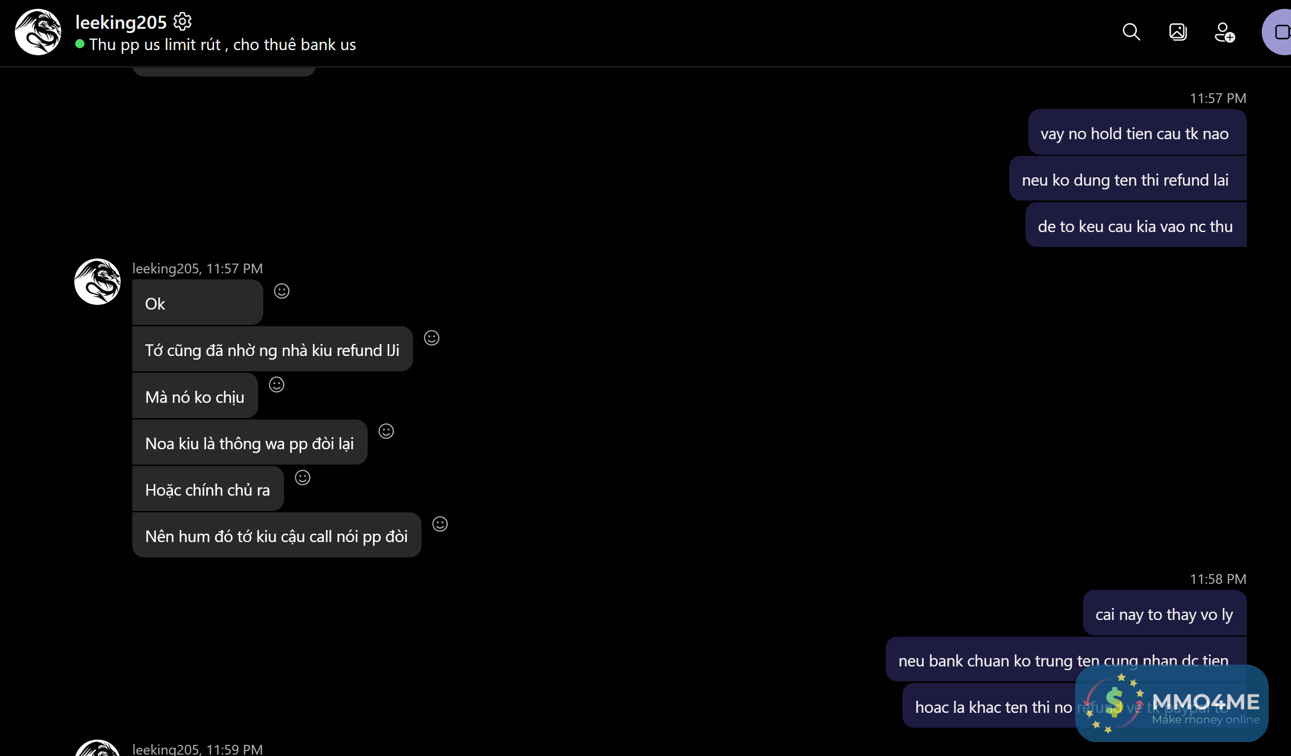Open the chat search magnifier icon
The height and width of the screenshot is (756, 1291).
click(x=1131, y=32)
